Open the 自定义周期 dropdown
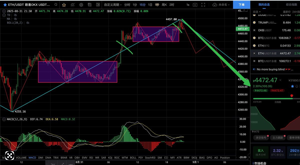The height and width of the screenshot is (165, 300). [x=113, y=5]
